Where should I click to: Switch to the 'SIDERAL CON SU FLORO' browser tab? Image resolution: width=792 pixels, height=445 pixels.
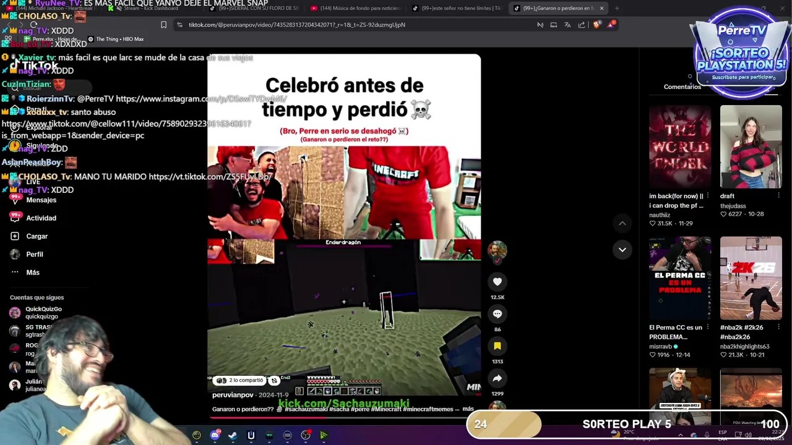[252, 8]
